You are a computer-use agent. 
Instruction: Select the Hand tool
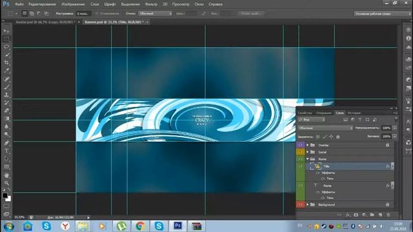point(6,175)
